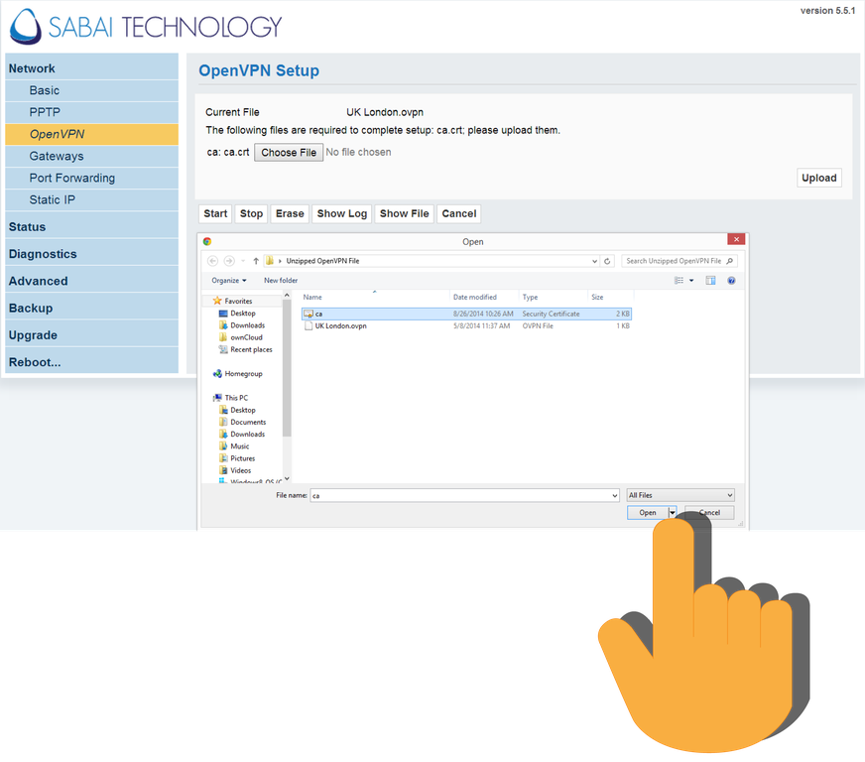Cancel the OpenVPN setup
This screenshot has width=865, height=762.
pos(459,213)
